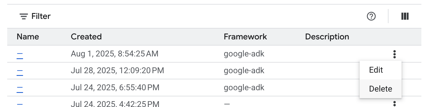Open actions menu for Aug 1 row
This screenshot has width=427, height=107.
click(x=394, y=54)
